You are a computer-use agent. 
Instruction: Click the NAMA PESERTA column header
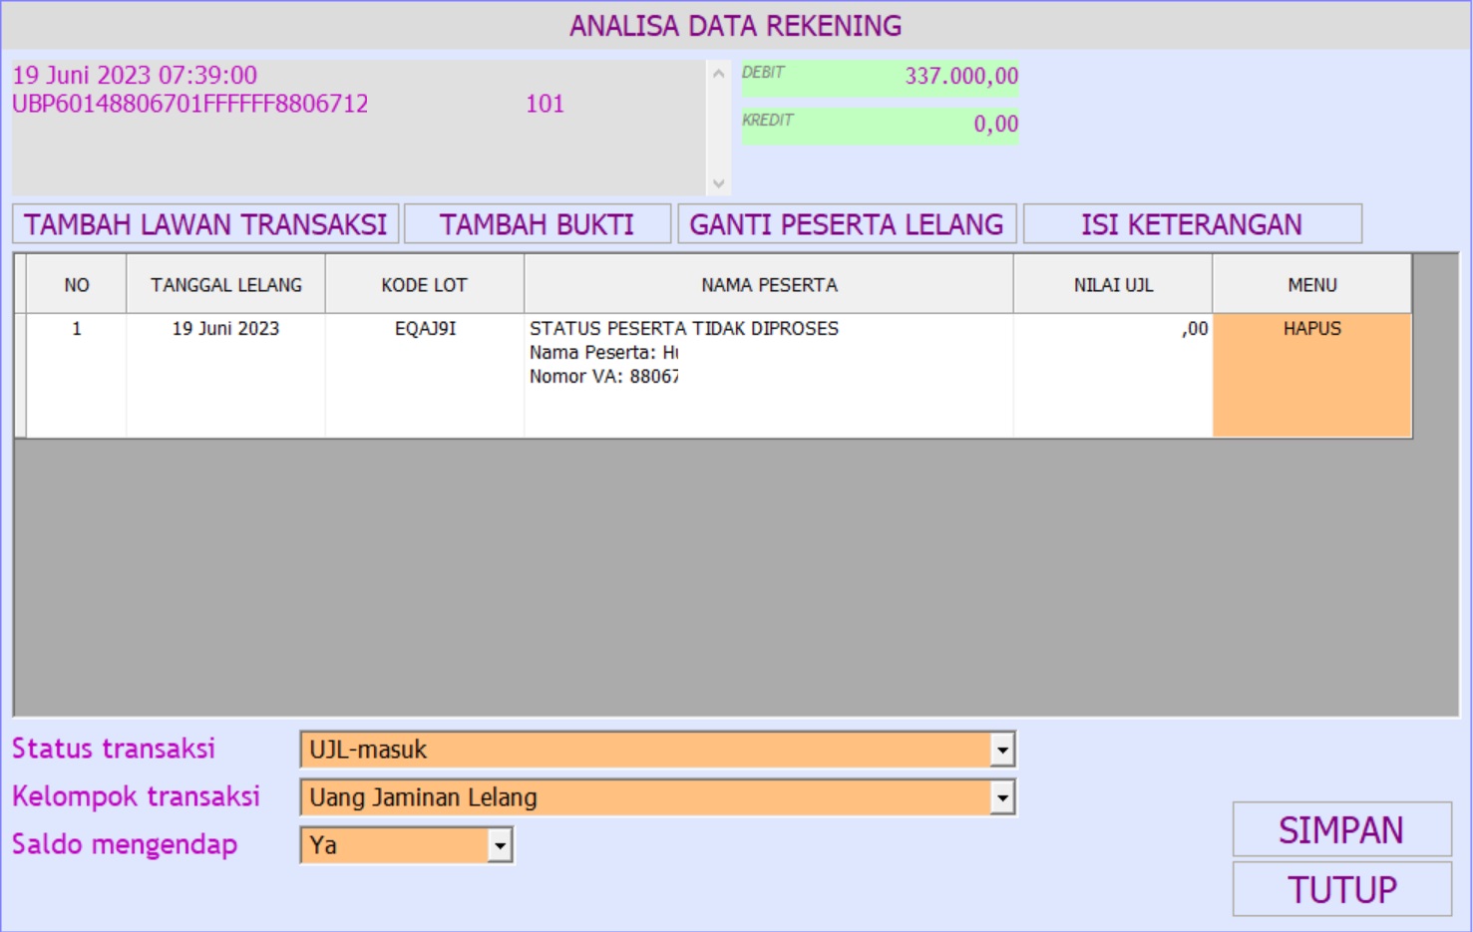[x=768, y=285]
